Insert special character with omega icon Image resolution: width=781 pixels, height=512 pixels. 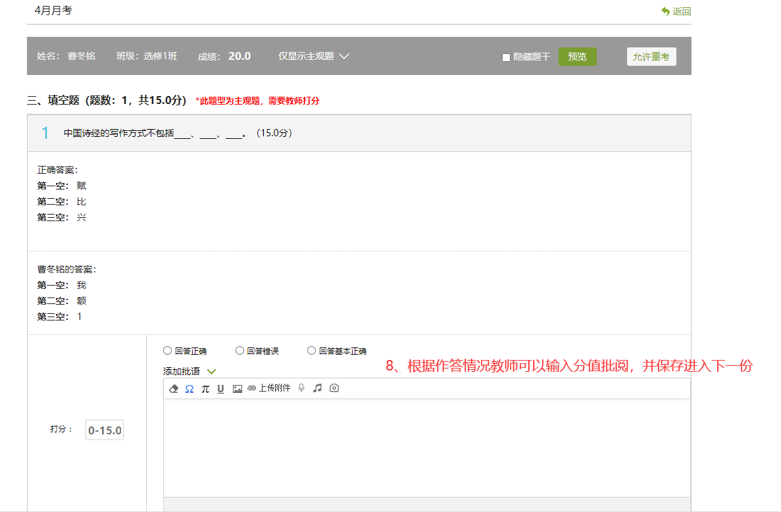tap(189, 388)
